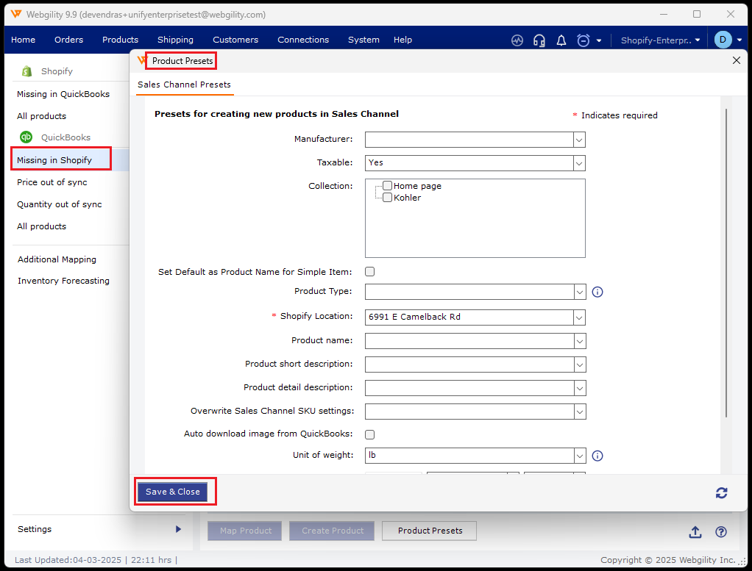Open the Taxable dropdown

(579, 163)
